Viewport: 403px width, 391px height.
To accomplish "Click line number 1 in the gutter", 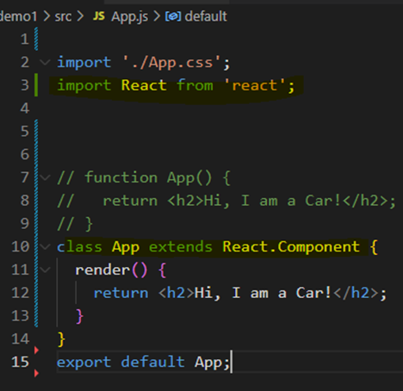I will click(x=25, y=39).
